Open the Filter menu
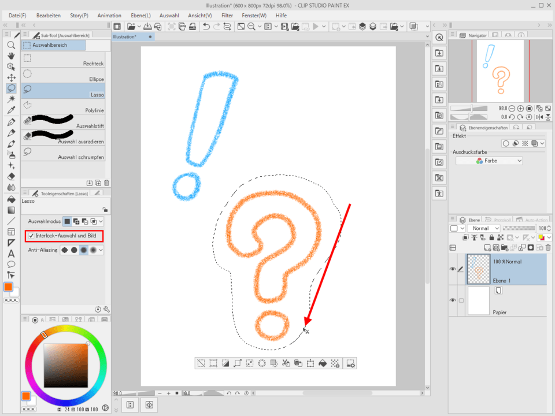Image resolution: width=555 pixels, height=416 pixels. (227, 15)
